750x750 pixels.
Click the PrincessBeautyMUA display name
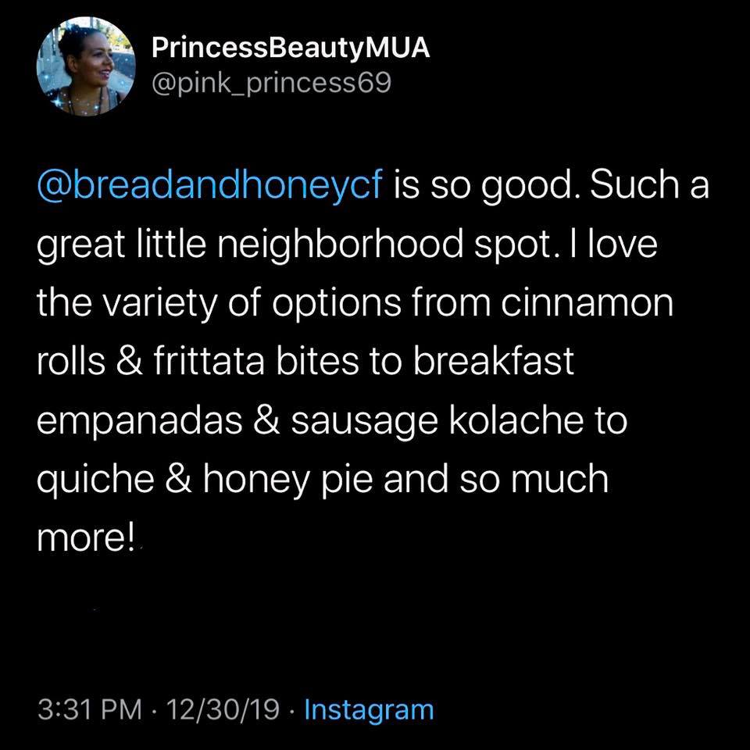291,48
